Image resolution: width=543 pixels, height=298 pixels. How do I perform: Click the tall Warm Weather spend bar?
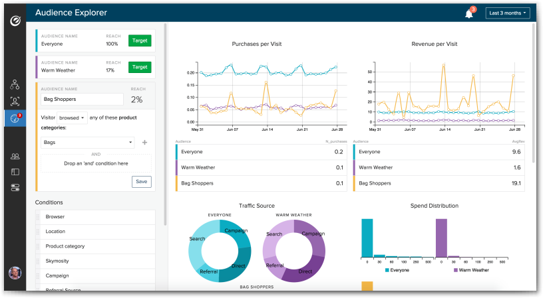pos(441,238)
